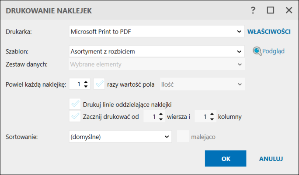Open the Drukarka printer dropdown

tap(157, 31)
